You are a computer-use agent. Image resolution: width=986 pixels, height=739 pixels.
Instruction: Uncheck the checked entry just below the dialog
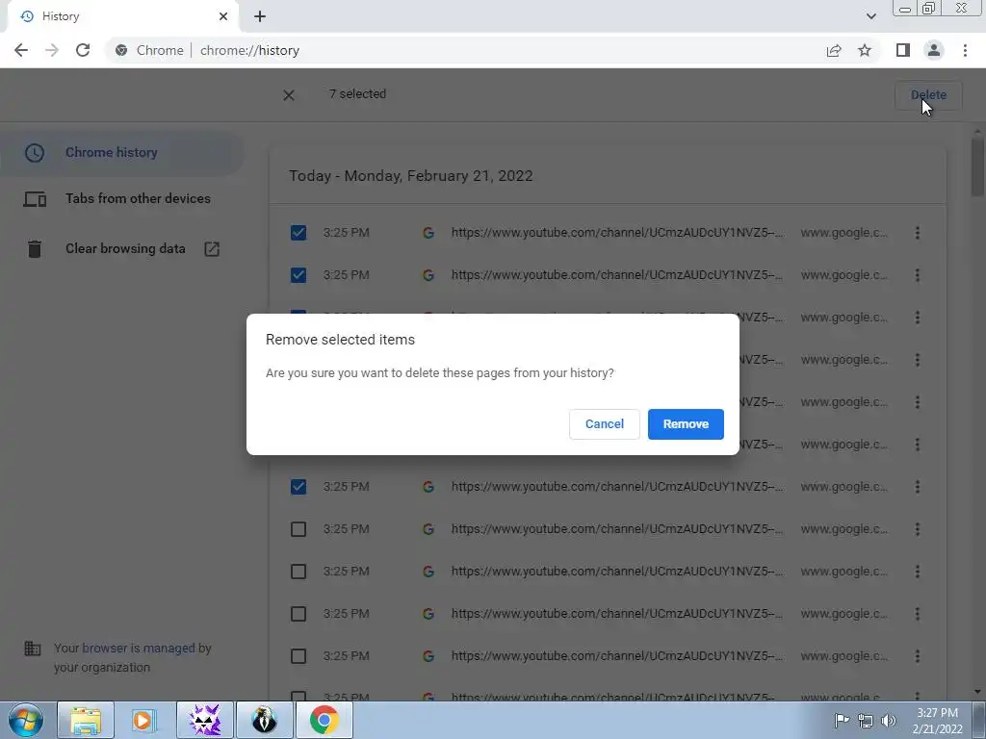[x=298, y=486]
